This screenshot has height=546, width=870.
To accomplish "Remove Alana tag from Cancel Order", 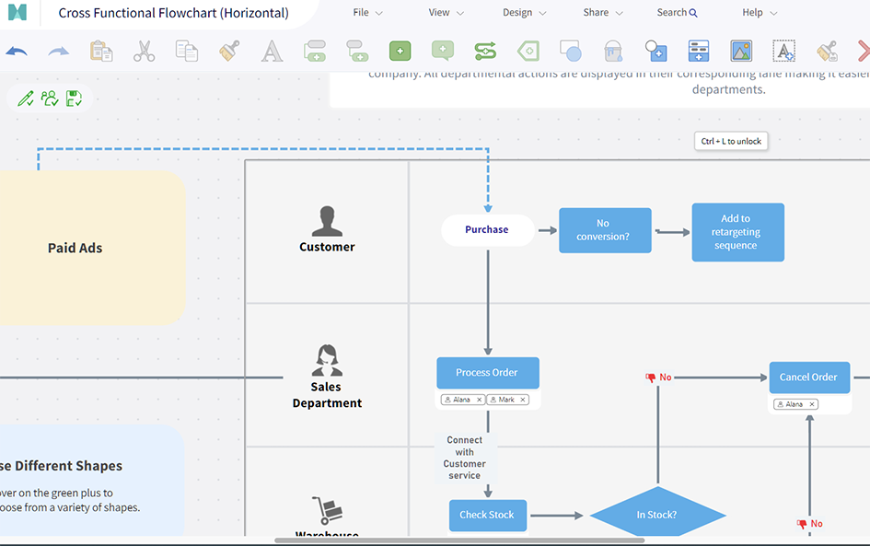I will point(812,404).
